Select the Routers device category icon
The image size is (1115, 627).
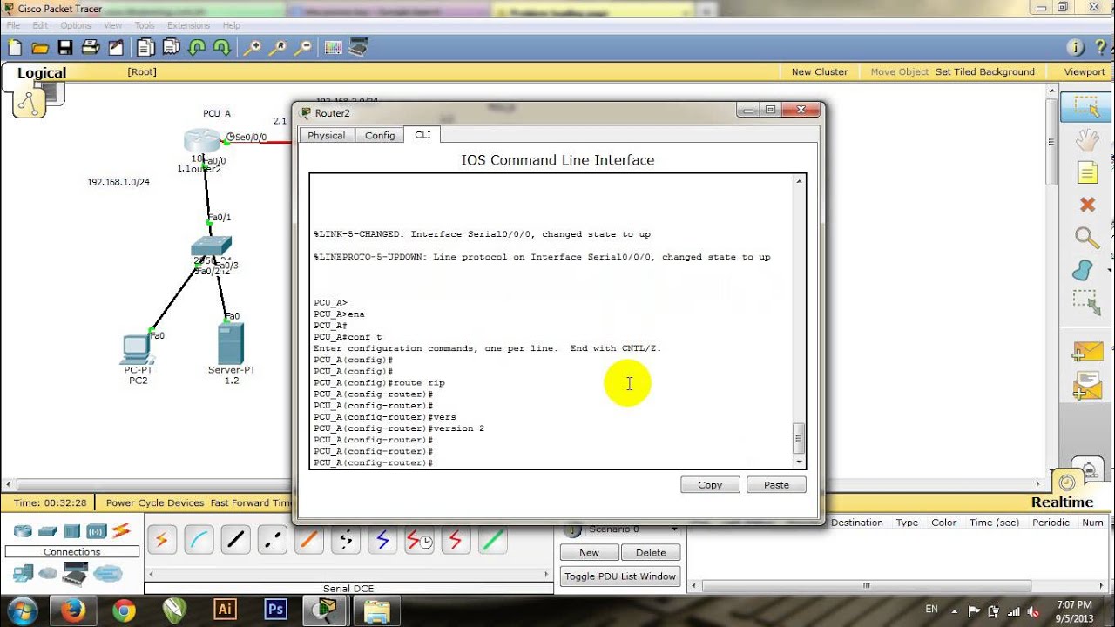pyautogui.click(x=23, y=531)
